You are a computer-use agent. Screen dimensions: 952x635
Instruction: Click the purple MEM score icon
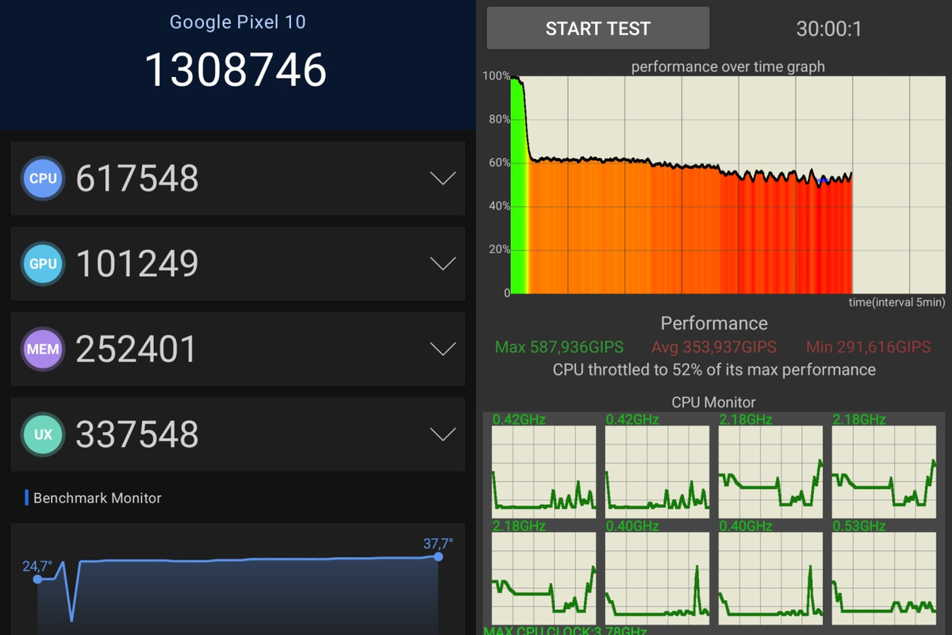pos(43,349)
